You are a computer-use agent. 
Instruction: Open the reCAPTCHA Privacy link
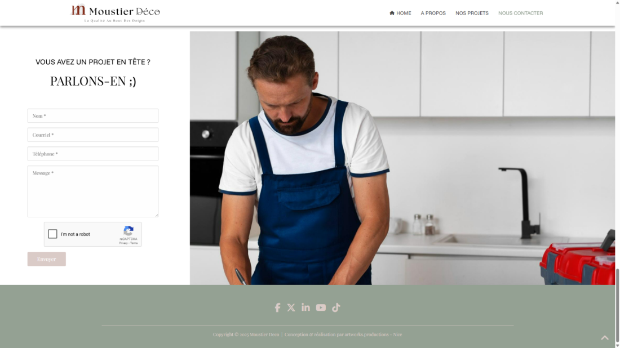pos(123,243)
